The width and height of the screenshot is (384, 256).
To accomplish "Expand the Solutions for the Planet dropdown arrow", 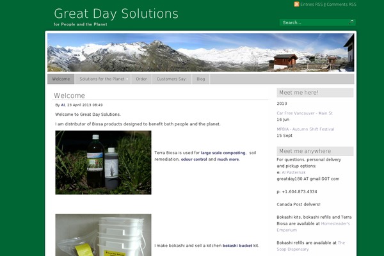I will pos(127,79).
